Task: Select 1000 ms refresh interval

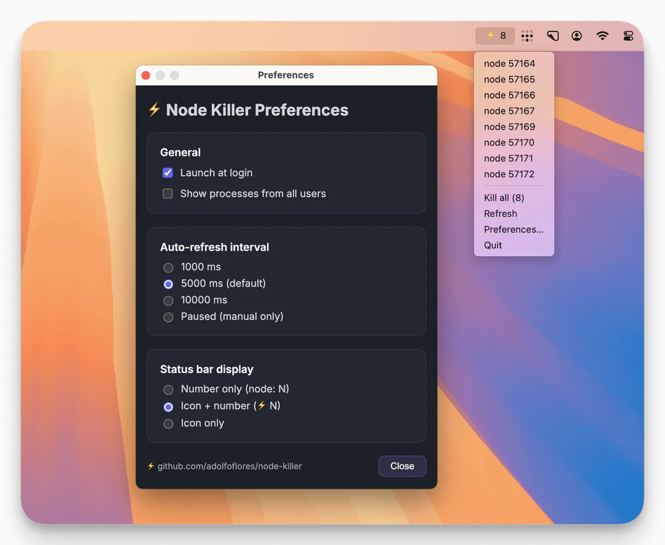Action: [x=169, y=268]
